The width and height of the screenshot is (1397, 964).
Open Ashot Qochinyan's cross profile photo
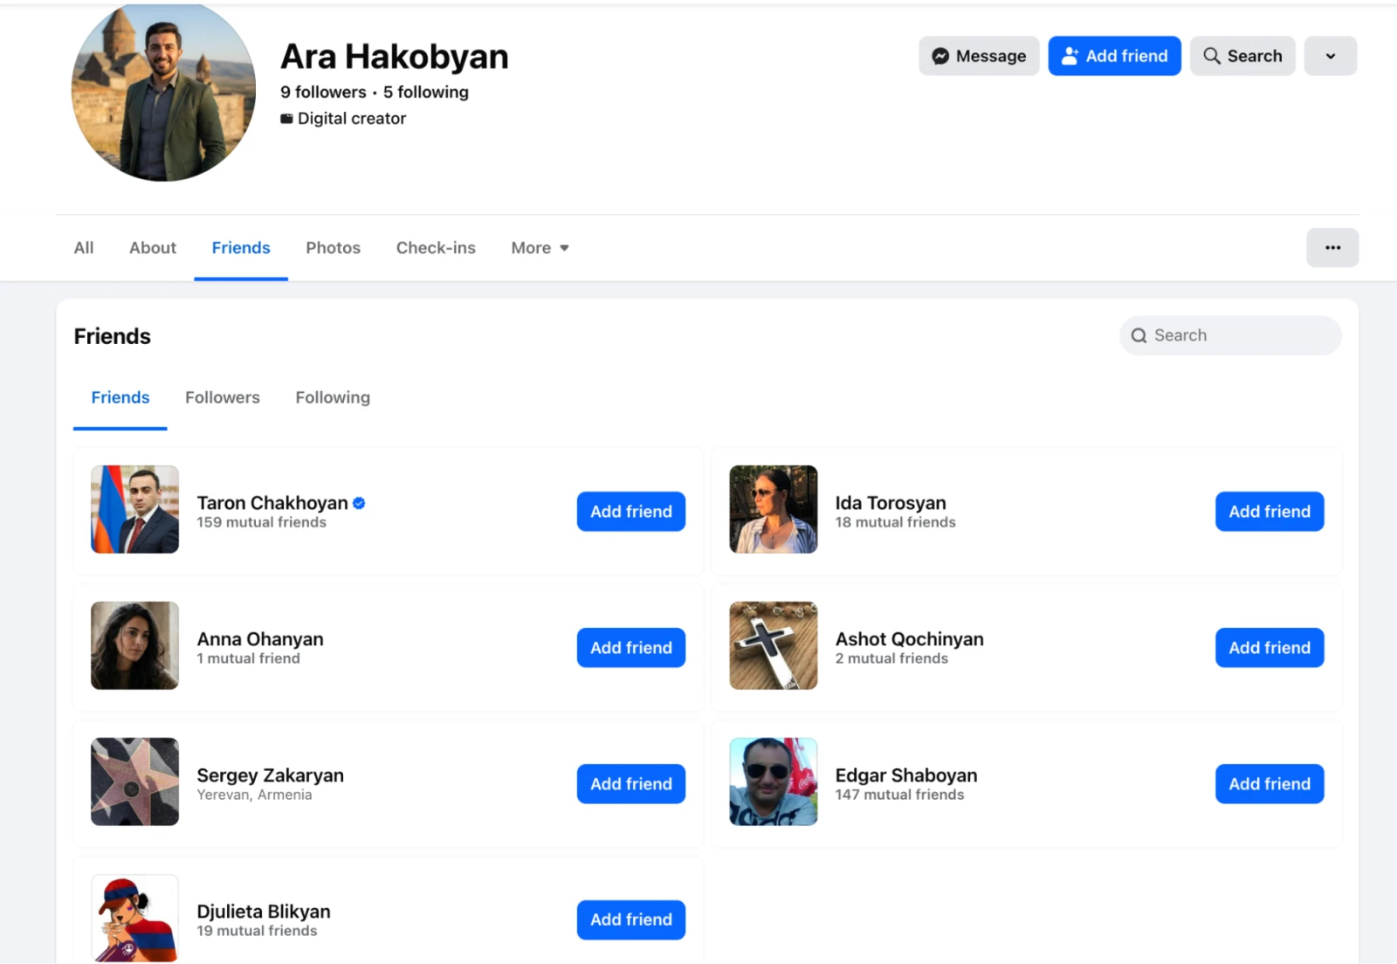(x=774, y=645)
